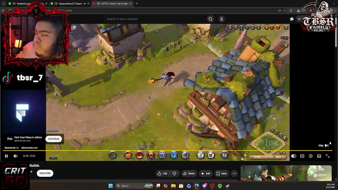
Task: Open the split screen icon in address bar
Action: click(280, 11)
